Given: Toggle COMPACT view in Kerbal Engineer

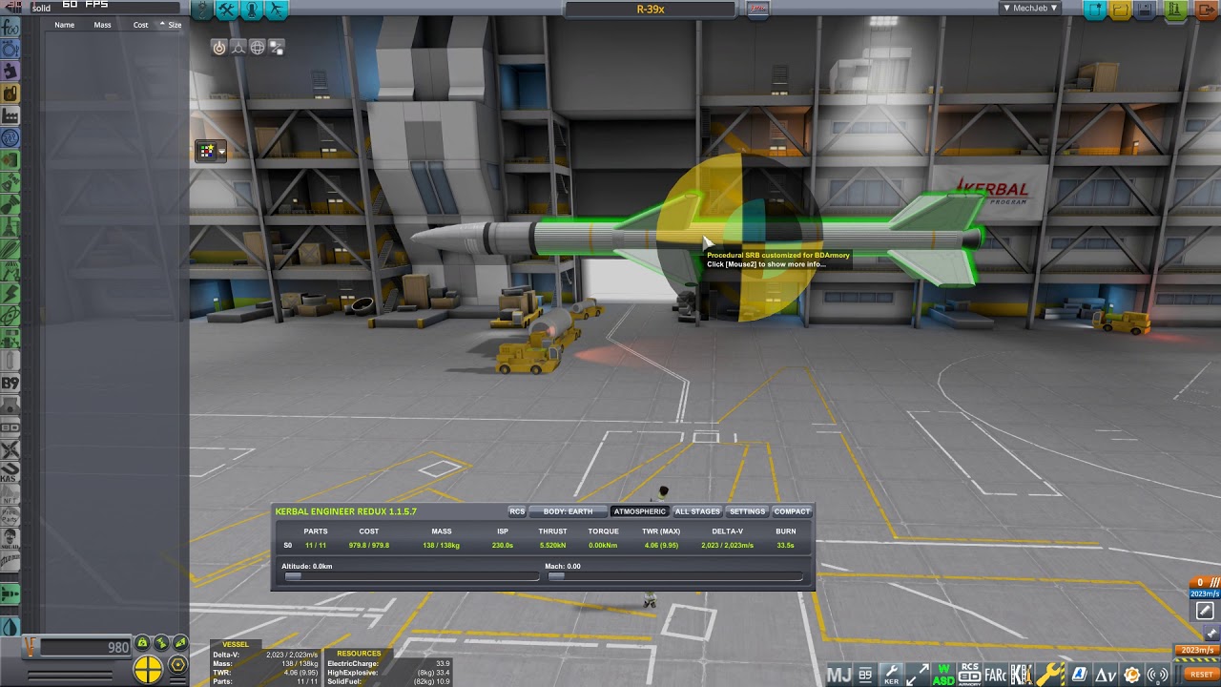Looking at the screenshot, I should (792, 511).
